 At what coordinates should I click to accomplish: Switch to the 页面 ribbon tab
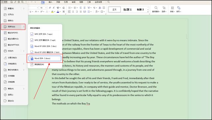click(x=58, y=2)
